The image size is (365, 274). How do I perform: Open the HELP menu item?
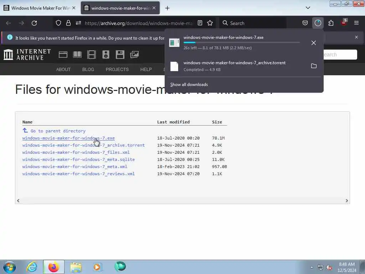[x=146, y=70]
